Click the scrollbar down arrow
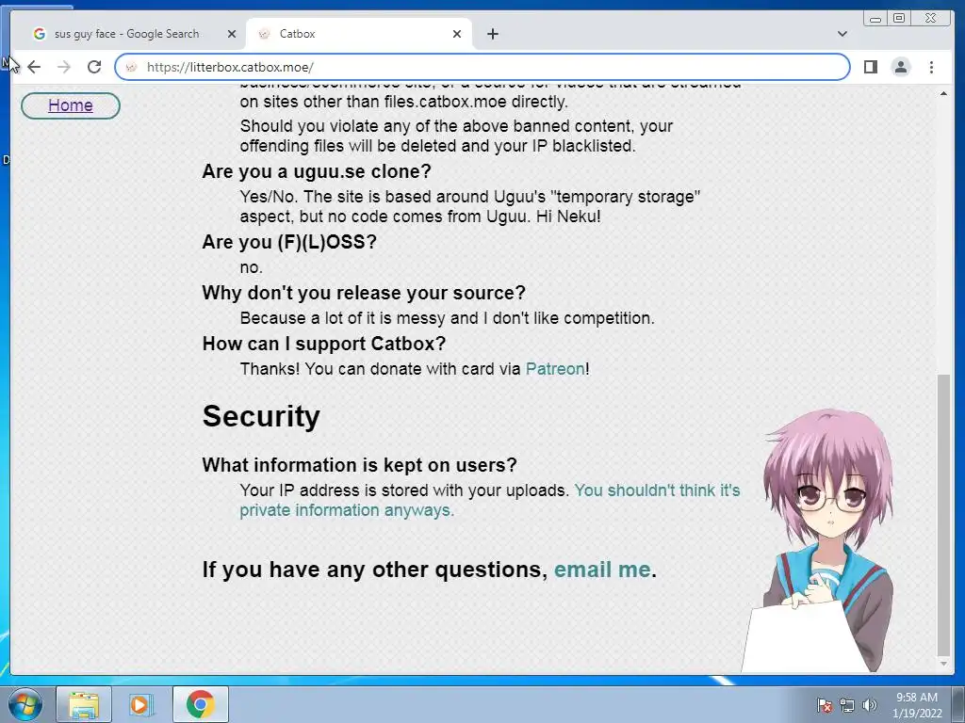Viewport: 965px width, 723px height. [942, 664]
